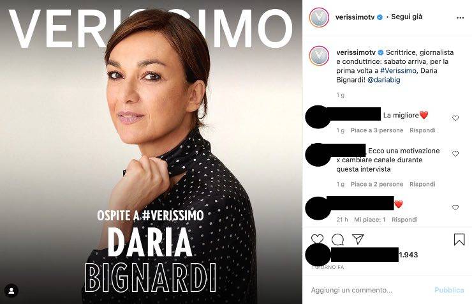View "Mi piace: 1" likes list

pos(370,220)
